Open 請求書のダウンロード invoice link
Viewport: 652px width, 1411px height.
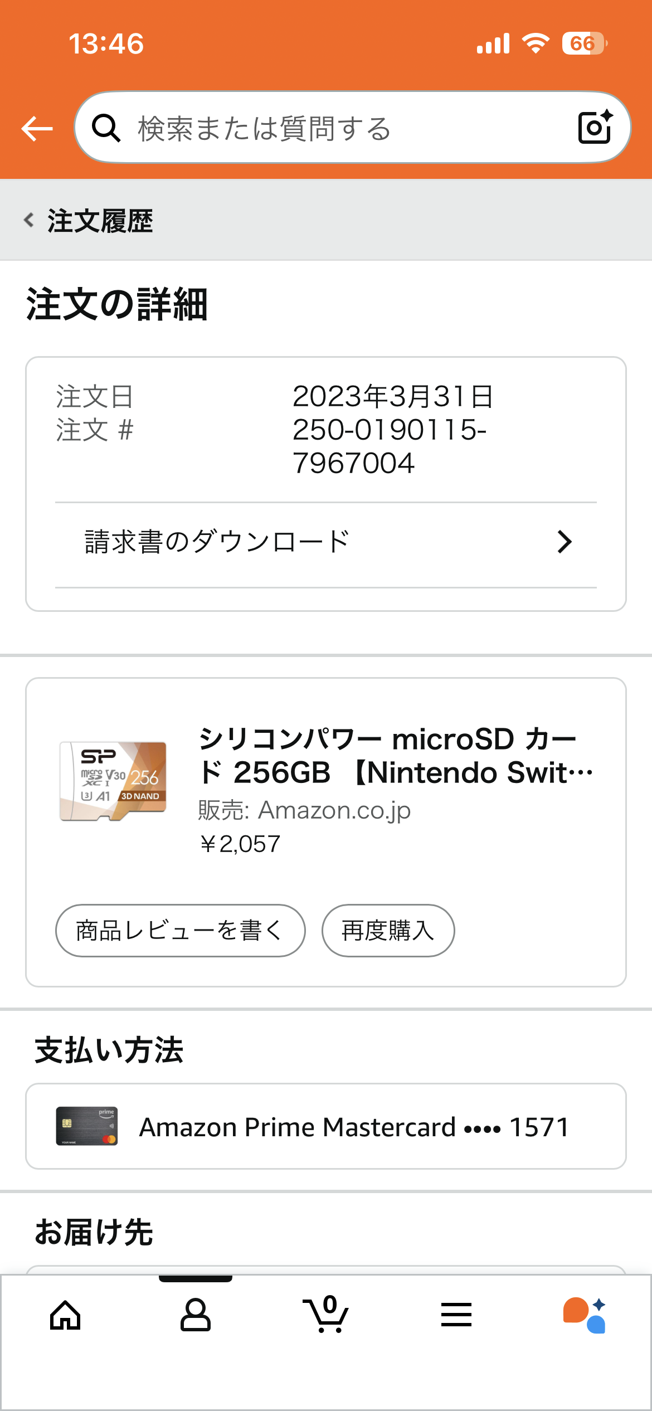217,542
